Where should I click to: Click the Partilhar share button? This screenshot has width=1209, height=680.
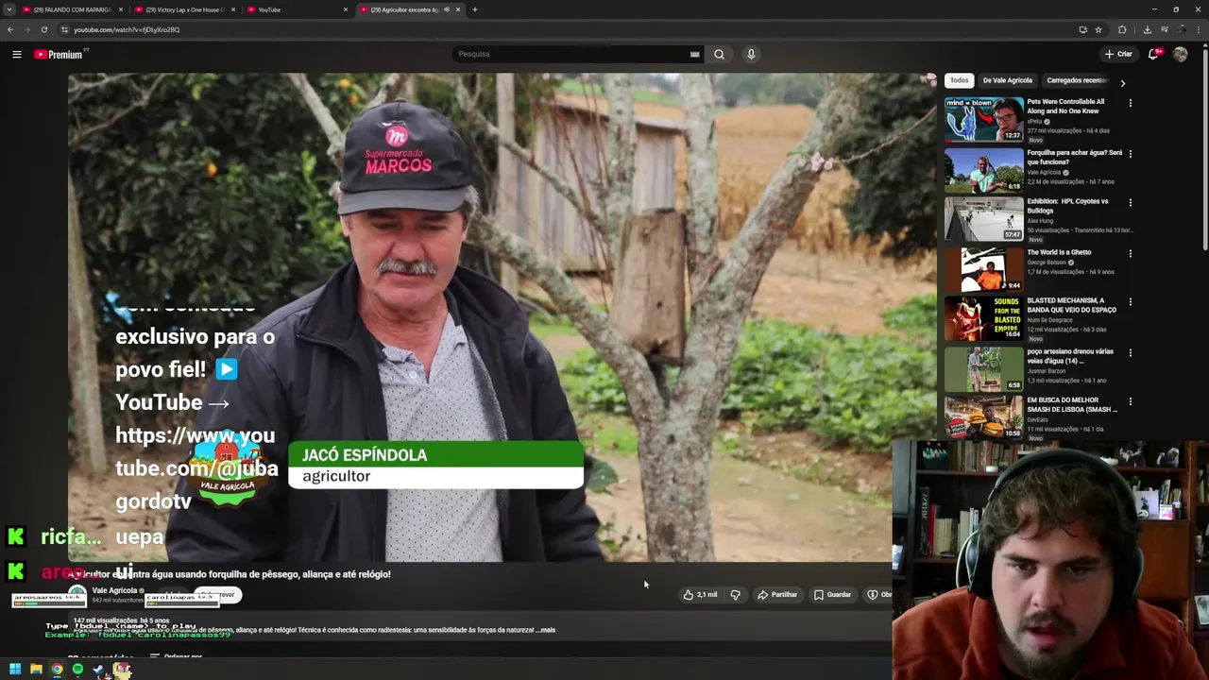777,594
